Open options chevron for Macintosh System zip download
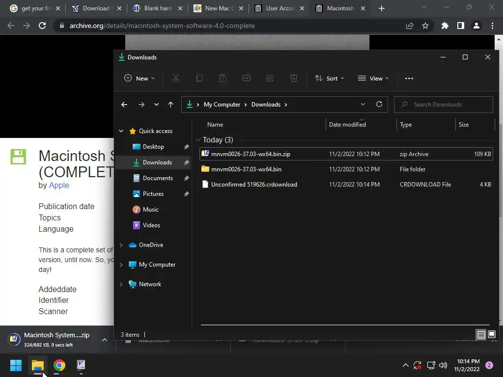Screen dimensions: 503x377 click(105, 340)
